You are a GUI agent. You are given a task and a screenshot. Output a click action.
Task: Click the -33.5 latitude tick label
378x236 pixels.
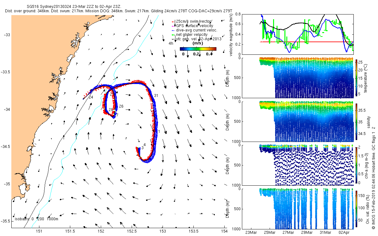tap(6, 72)
